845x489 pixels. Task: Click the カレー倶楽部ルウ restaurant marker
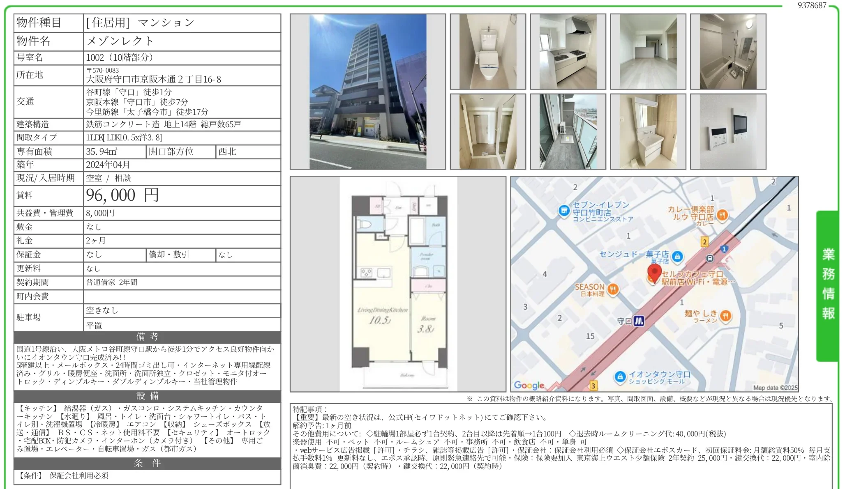(x=722, y=214)
